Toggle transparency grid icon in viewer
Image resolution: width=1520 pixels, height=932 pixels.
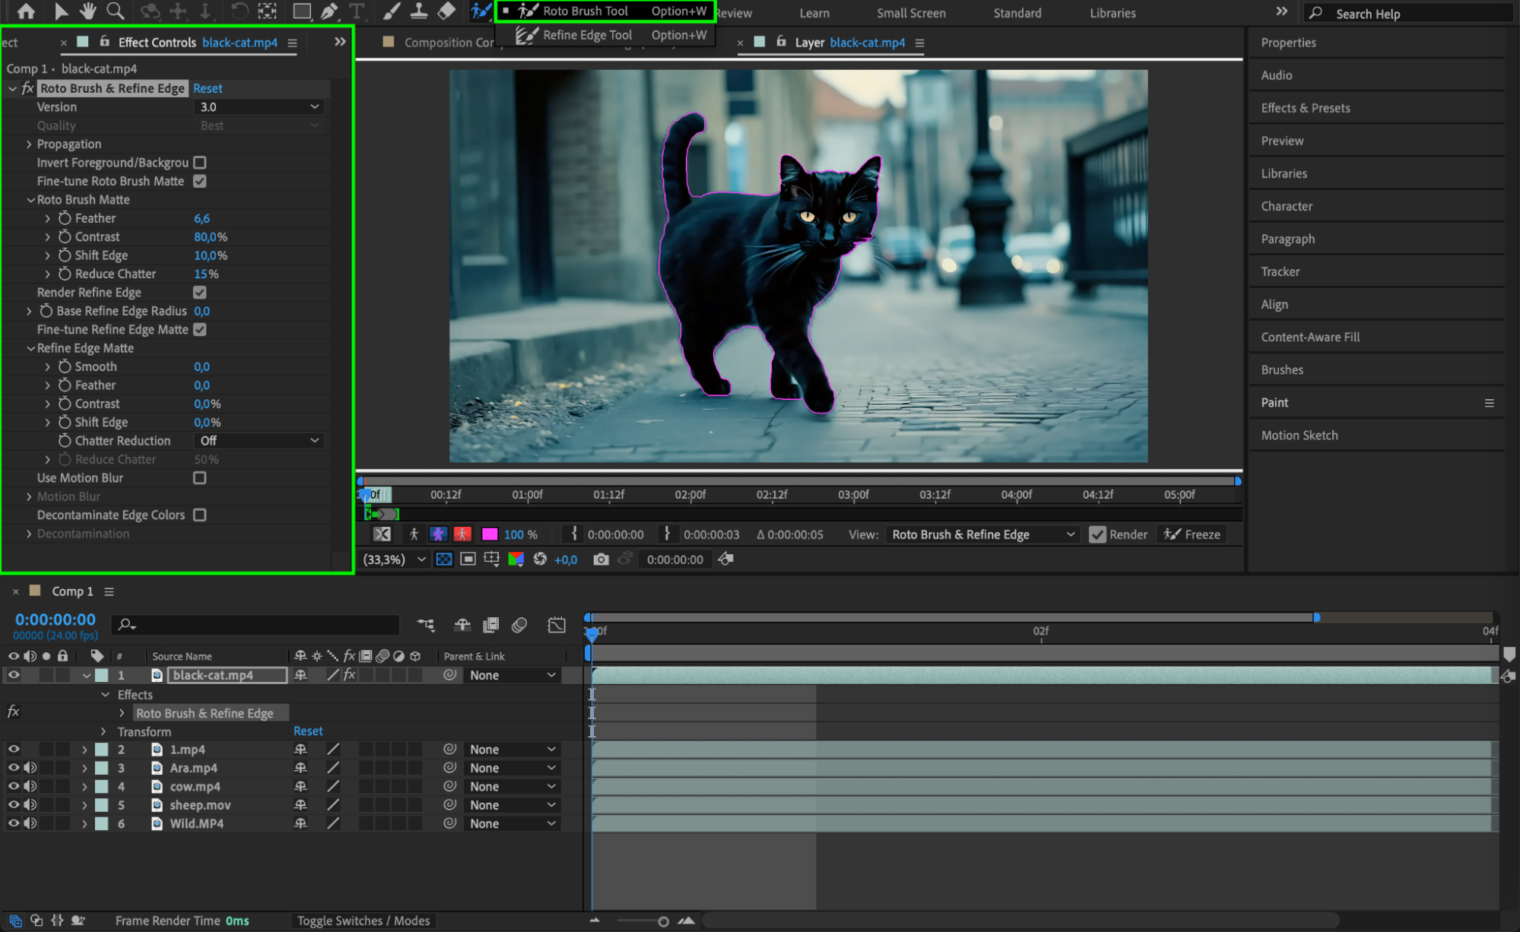pos(443,560)
